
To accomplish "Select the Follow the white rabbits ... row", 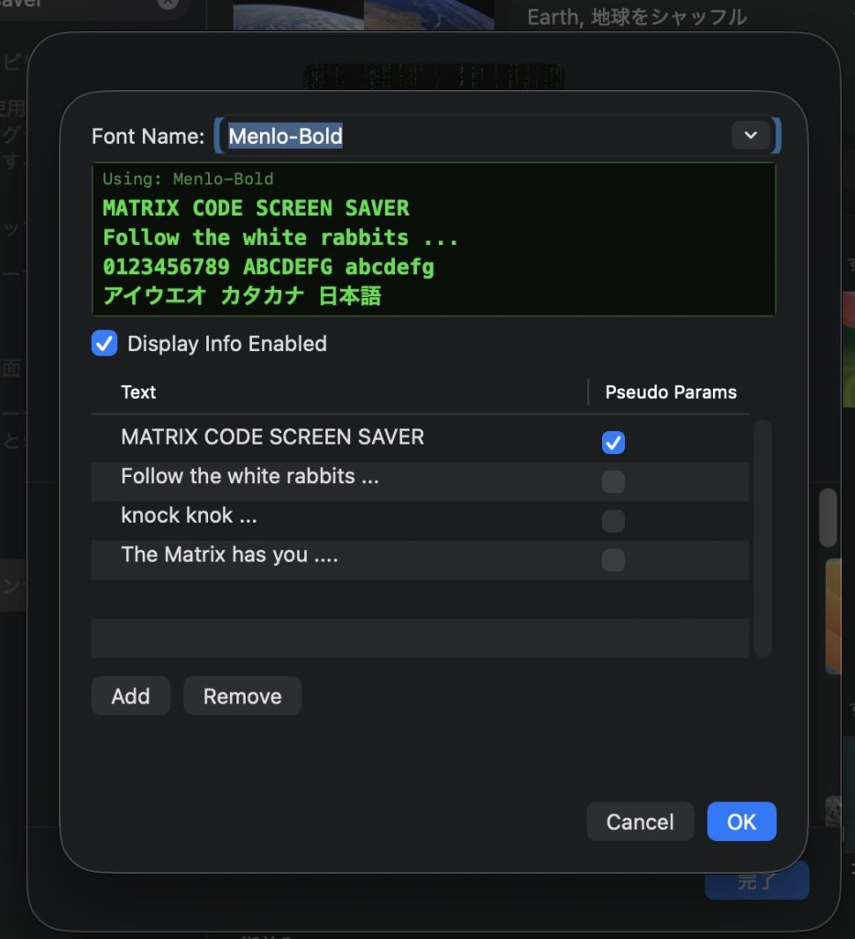I will tap(420, 481).
